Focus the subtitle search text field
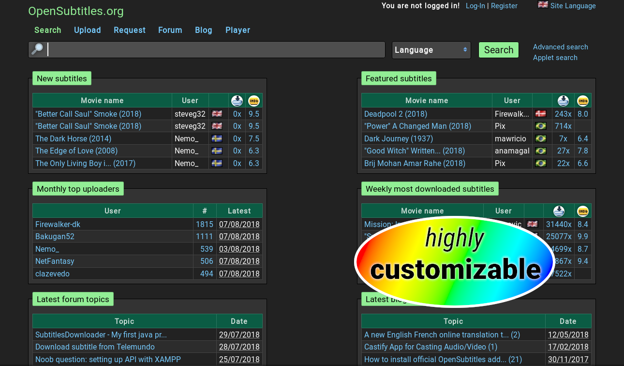Image resolution: width=624 pixels, height=366 pixels. pos(215,50)
